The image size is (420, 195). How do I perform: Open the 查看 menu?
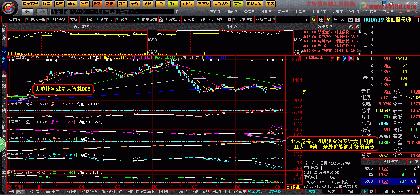coord(250,12)
